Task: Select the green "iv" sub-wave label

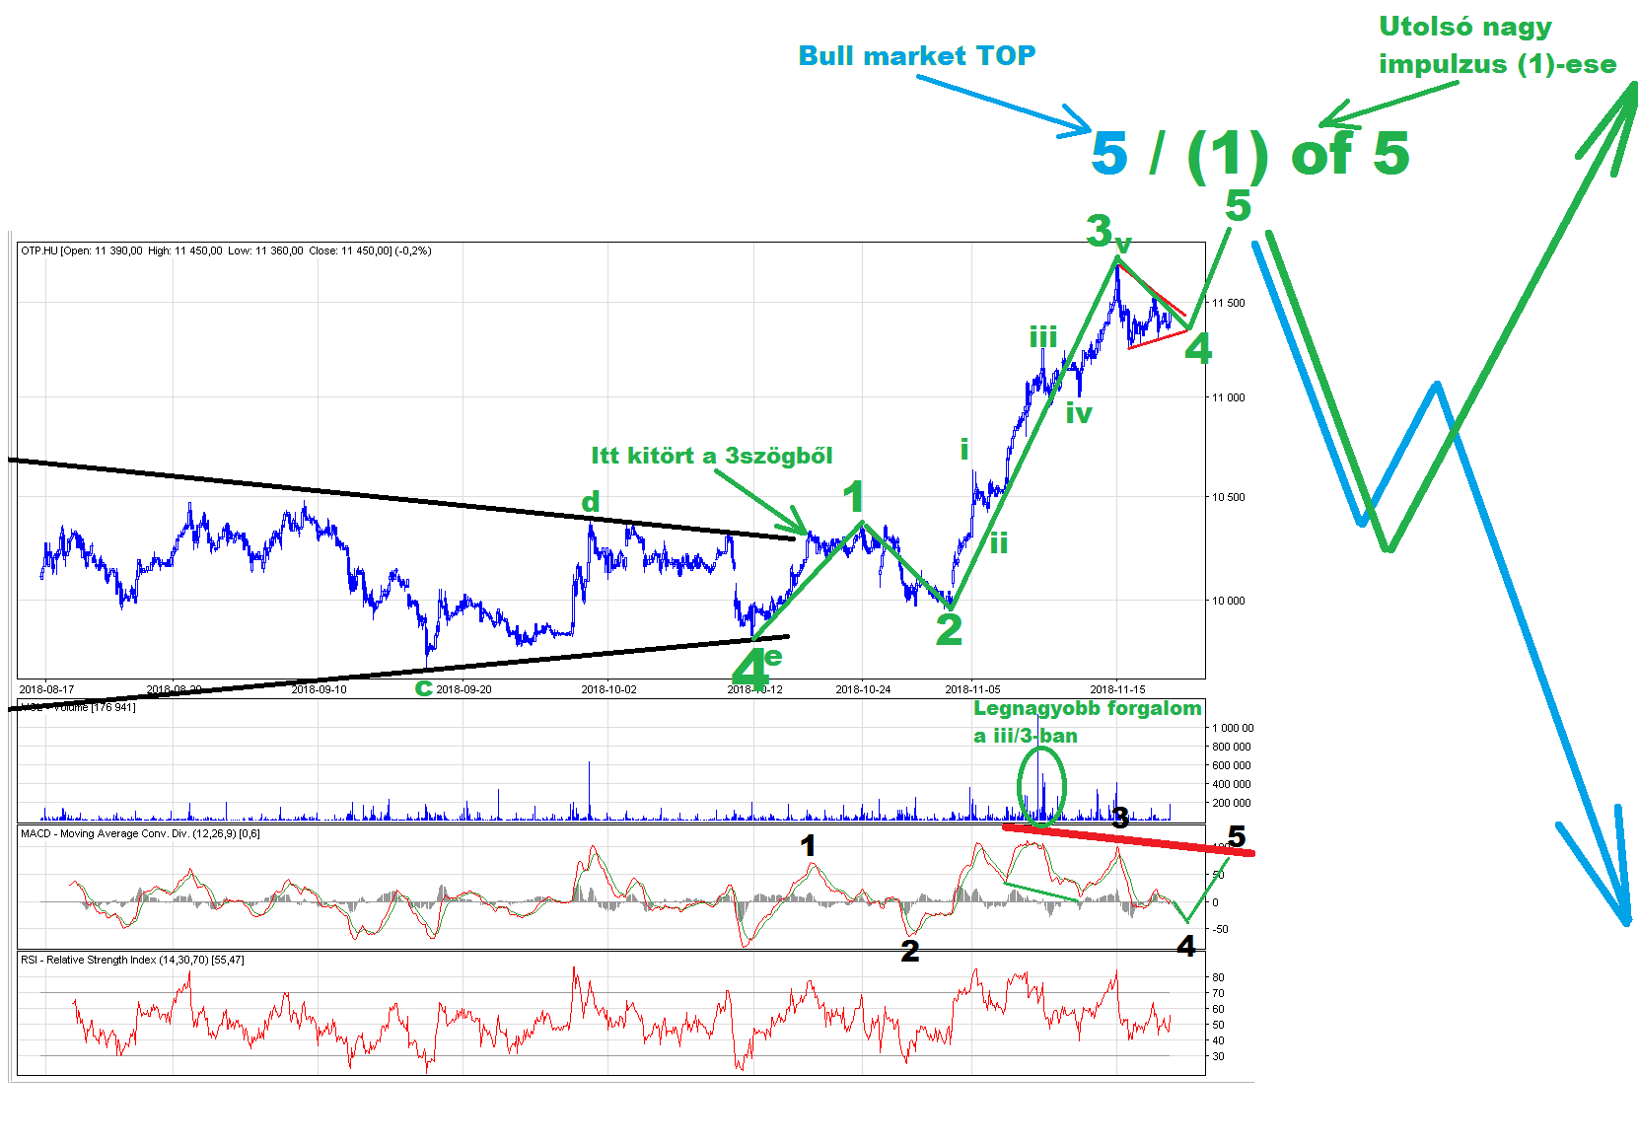Action: point(1079,413)
